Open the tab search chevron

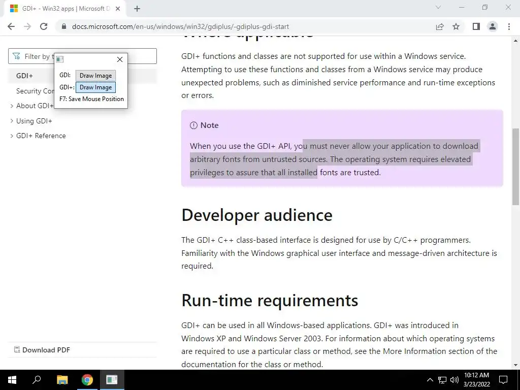438,7
